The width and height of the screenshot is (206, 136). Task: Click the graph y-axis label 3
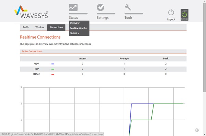click(x=21, y=87)
